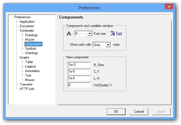Select Symbols under Schematic
Image resolution: width=181 pixels, height=125 pixels.
coord(30,48)
